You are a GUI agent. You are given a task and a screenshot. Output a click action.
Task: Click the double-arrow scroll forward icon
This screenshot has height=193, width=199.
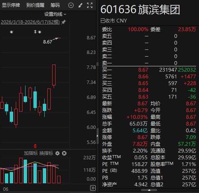(x=93, y=188)
